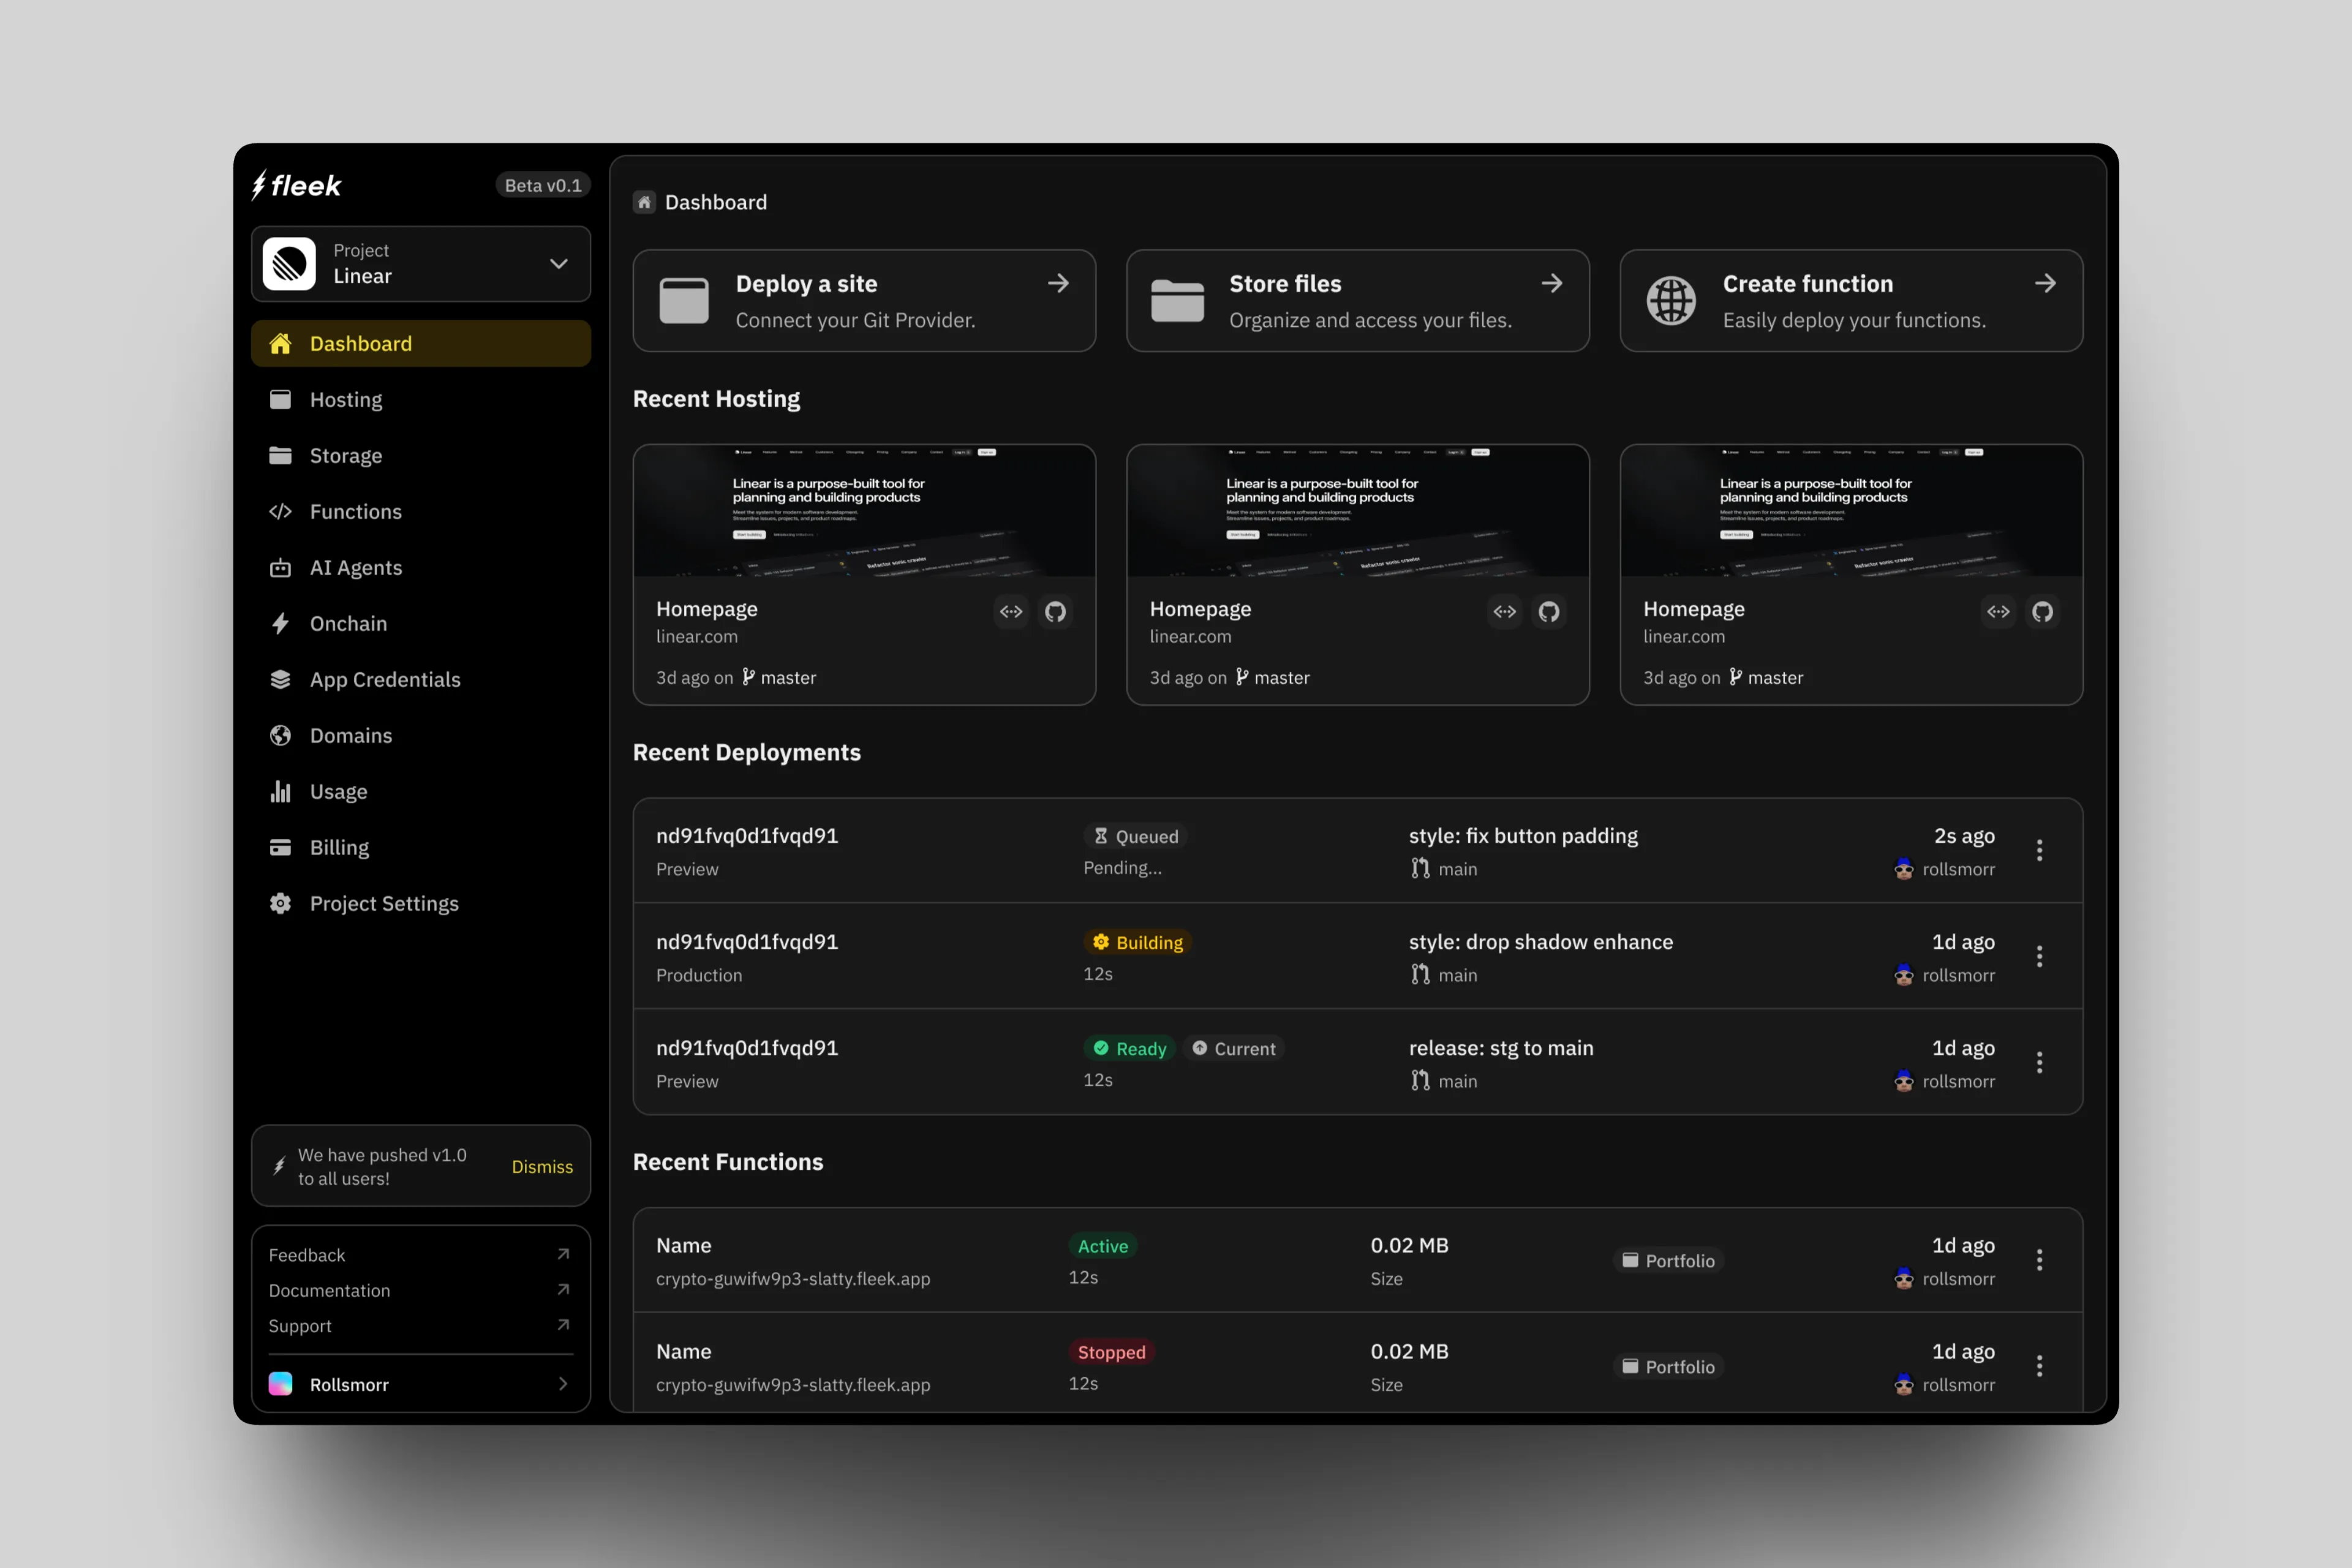Click the Onchain lightning icon

[x=281, y=623]
